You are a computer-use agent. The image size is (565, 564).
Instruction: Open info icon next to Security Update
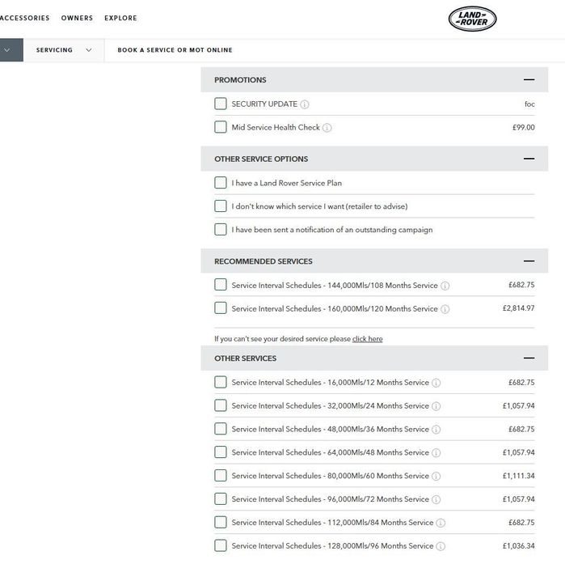(305, 104)
